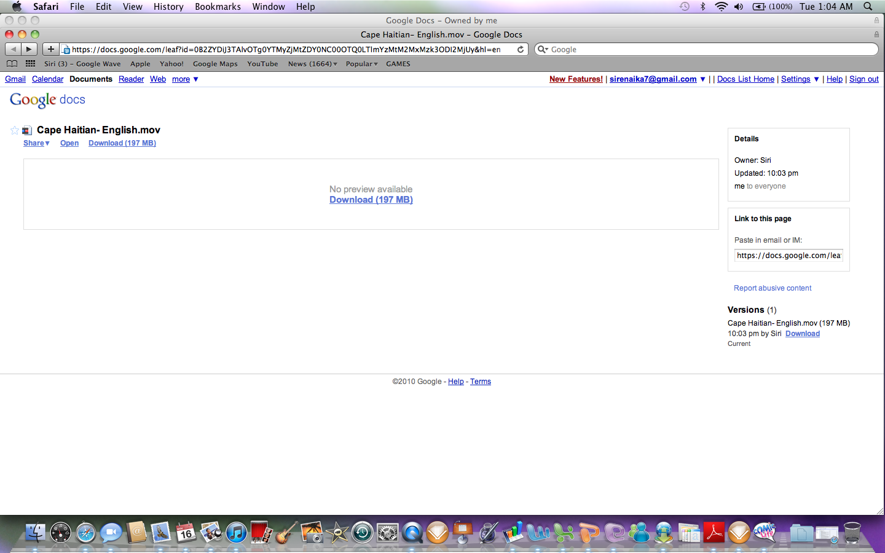Open iCal calendar in the Dock
The height and width of the screenshot is (553, 885).
186,532
